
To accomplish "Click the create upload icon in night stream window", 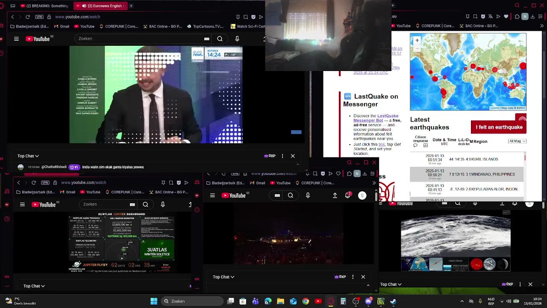I will pyautogui.click(x=335, y=195).
